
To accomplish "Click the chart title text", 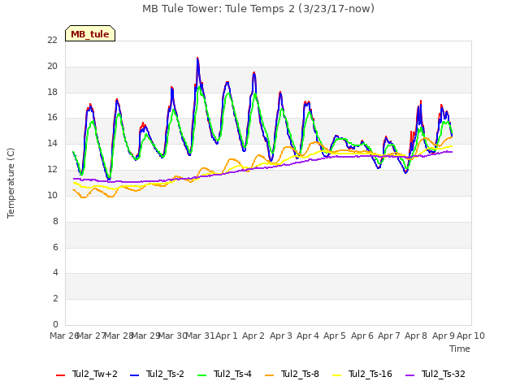I will pos(258,9).
